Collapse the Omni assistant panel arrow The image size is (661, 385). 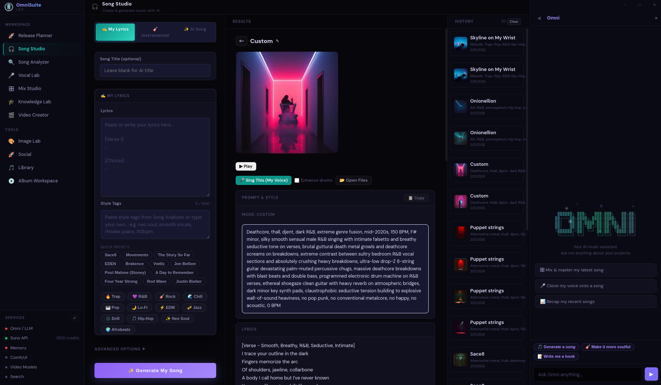539,18
